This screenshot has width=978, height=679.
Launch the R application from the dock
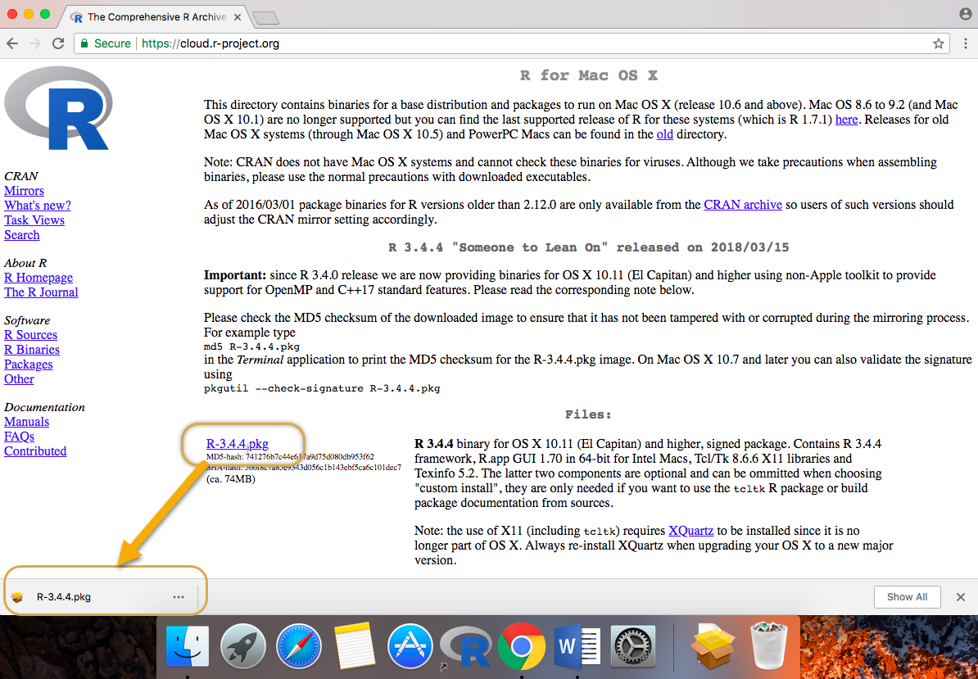click(465, 645)
